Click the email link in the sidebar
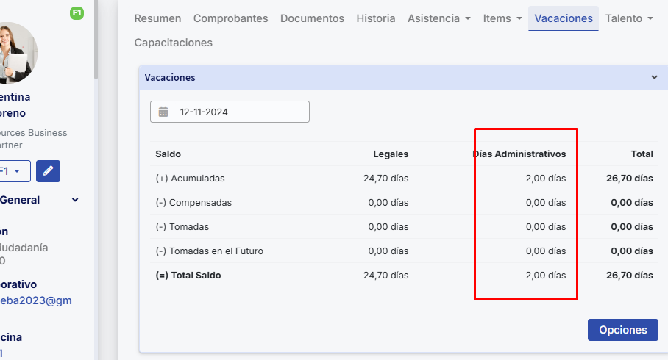Screen dimensions: 668x360 [37, 300]
